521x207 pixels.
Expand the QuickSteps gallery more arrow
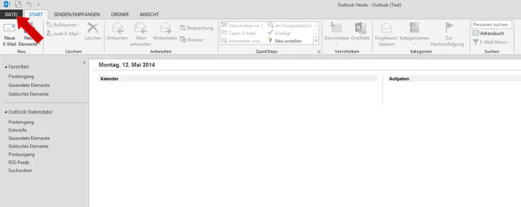(316, 41)
